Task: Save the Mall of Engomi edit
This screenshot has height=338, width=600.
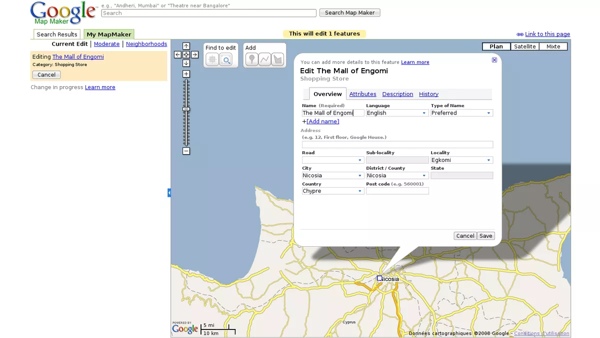Action: 485,235
